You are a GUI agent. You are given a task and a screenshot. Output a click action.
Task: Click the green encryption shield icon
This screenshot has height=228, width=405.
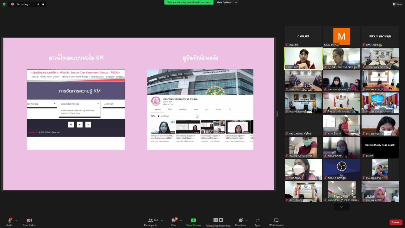click(4, 4)
